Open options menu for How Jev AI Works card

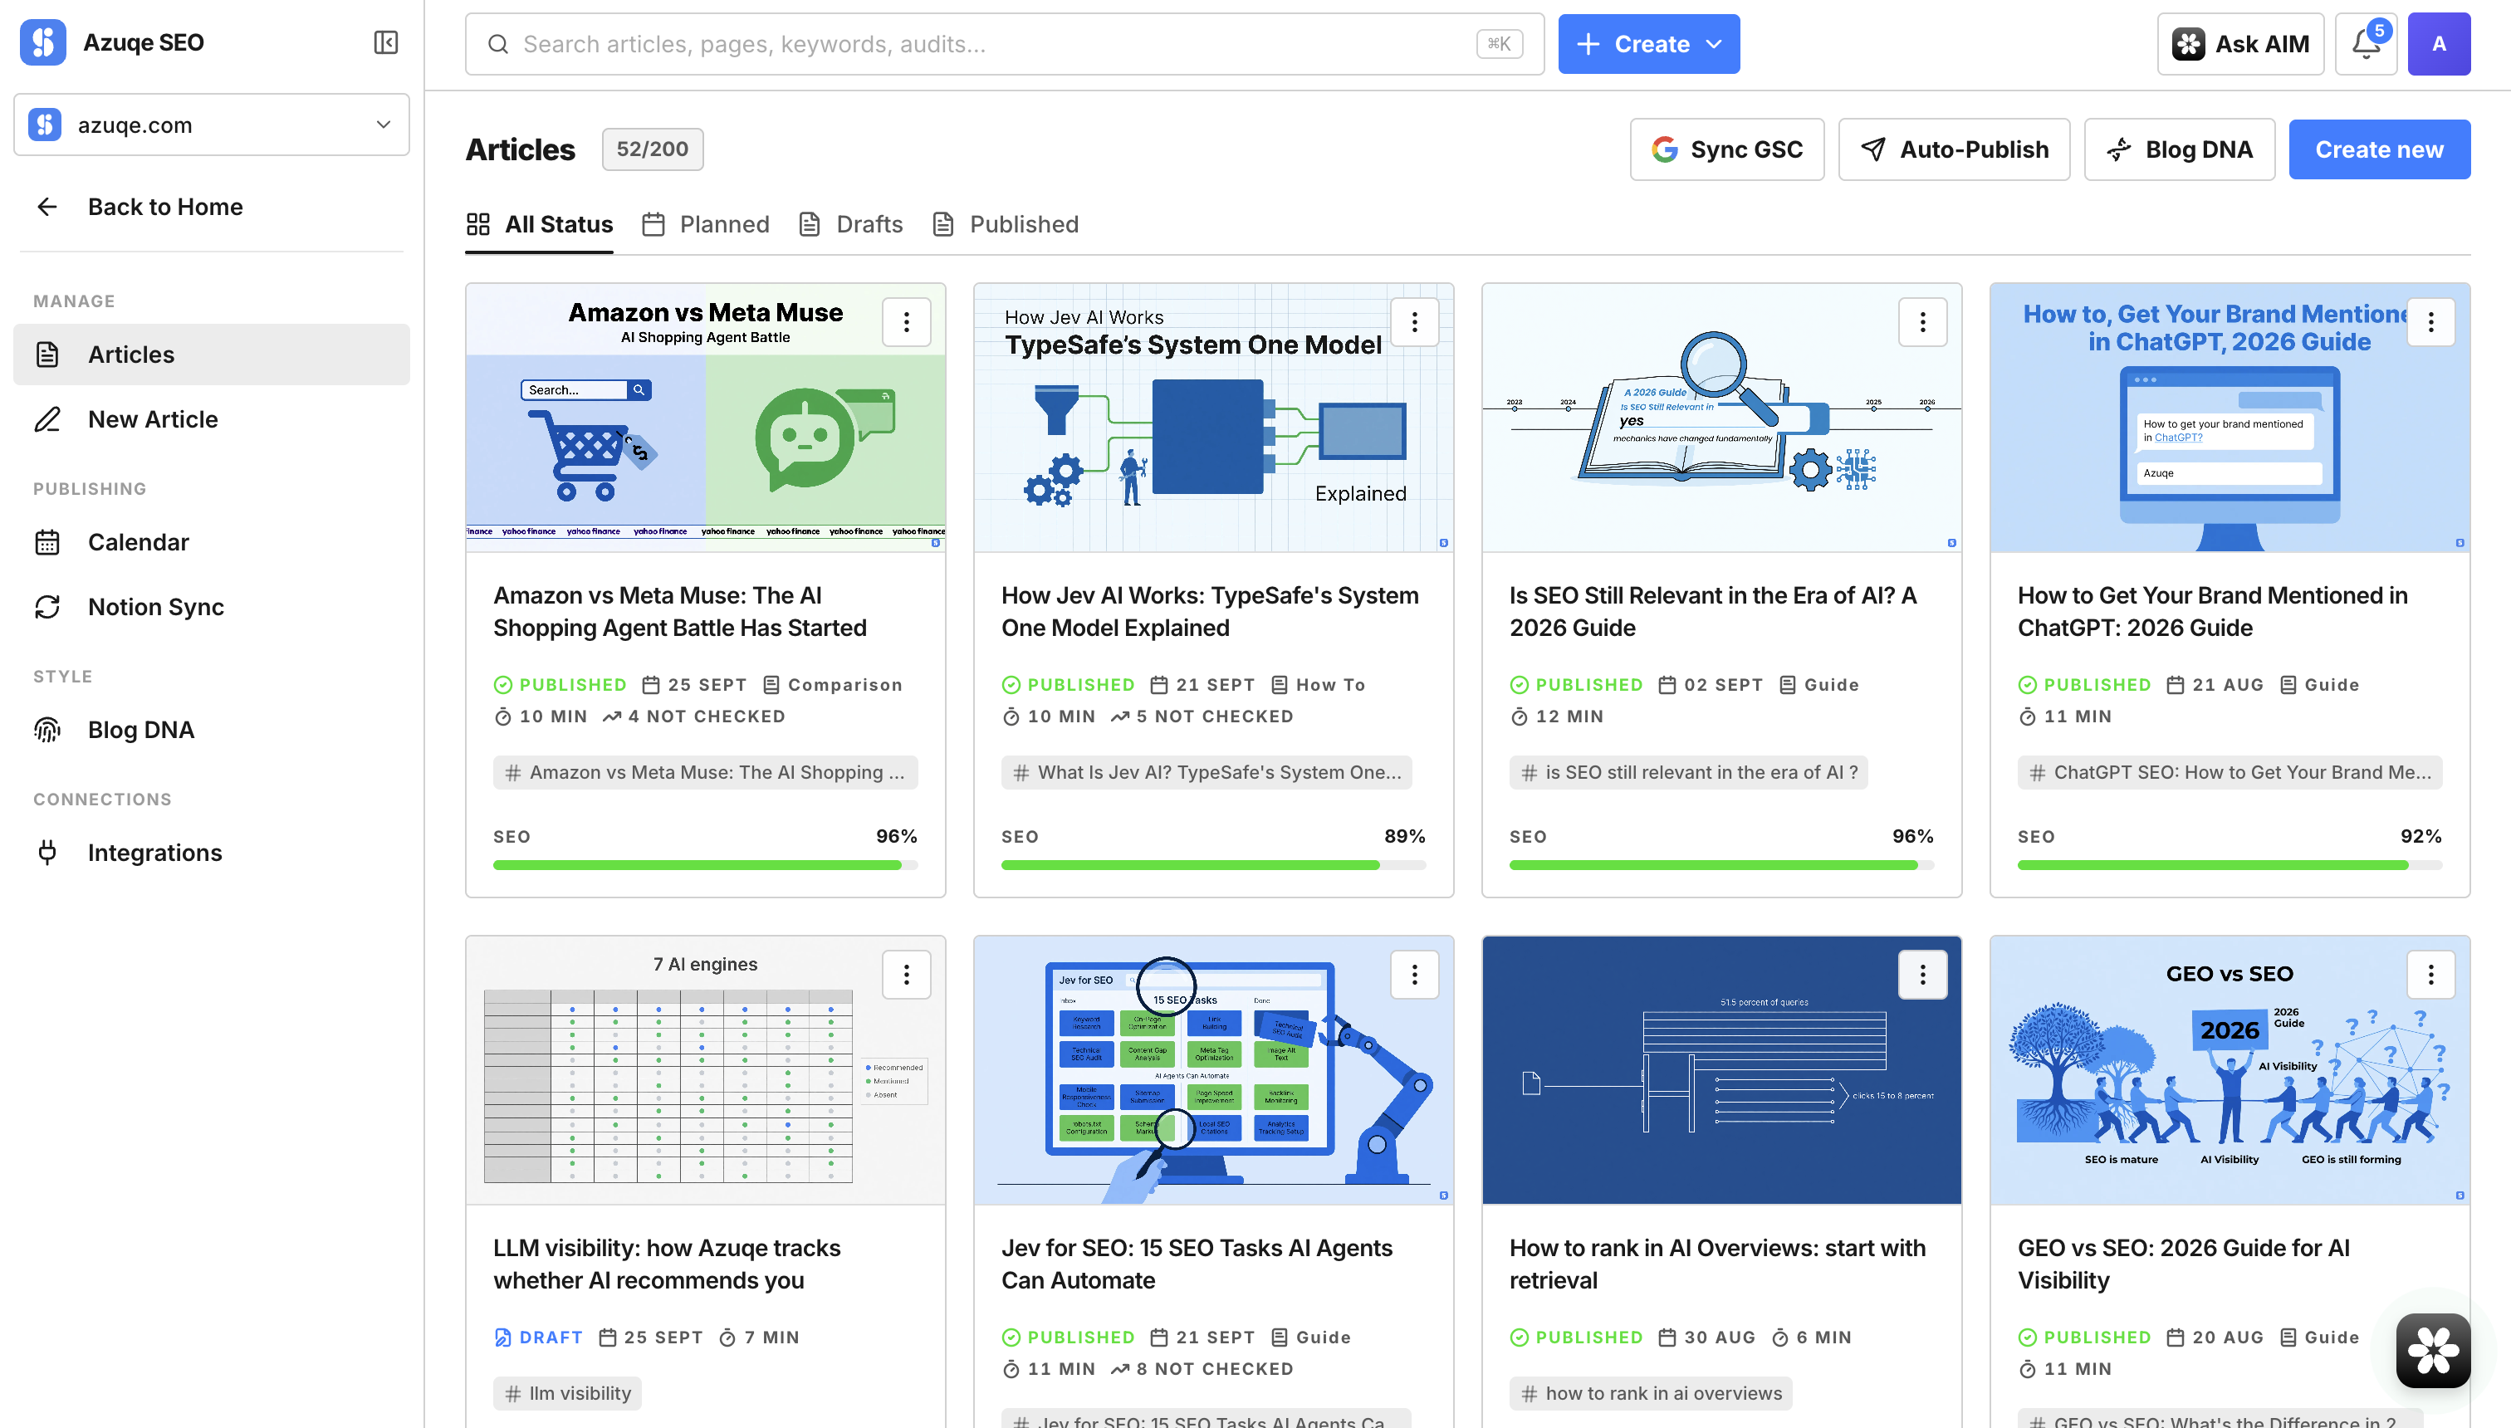1414,321
